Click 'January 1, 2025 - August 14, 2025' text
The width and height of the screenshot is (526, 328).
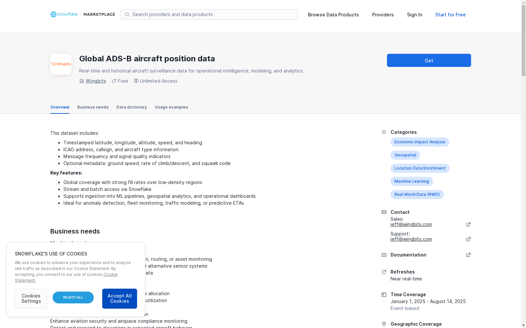click(x=428, y=301)
